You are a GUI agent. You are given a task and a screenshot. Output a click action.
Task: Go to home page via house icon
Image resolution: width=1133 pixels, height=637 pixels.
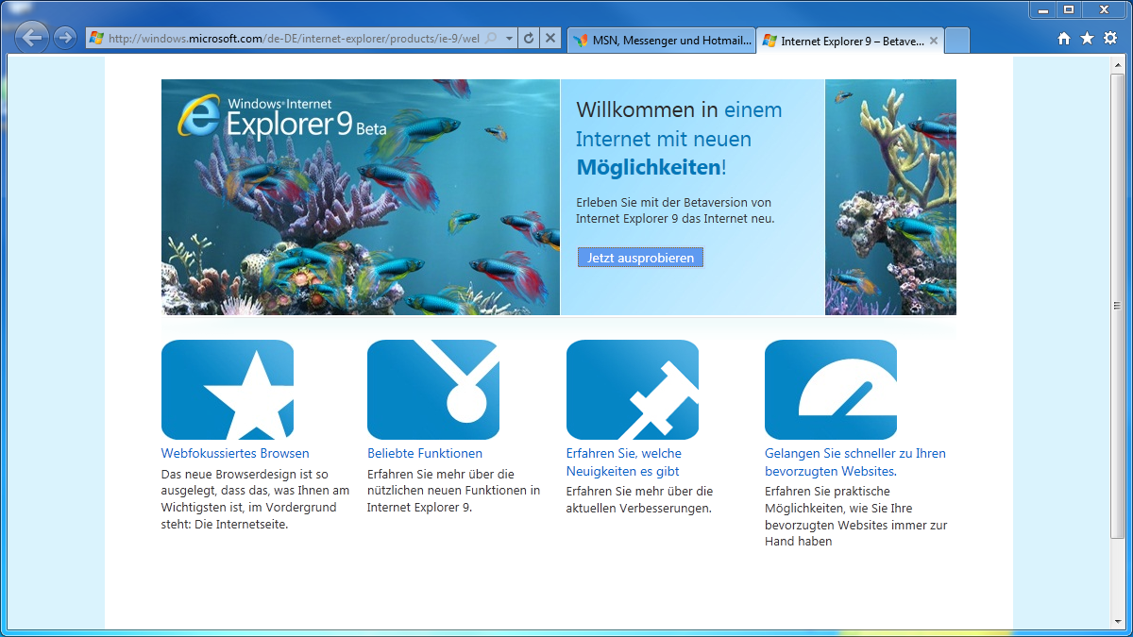(x=1064, y=39)
